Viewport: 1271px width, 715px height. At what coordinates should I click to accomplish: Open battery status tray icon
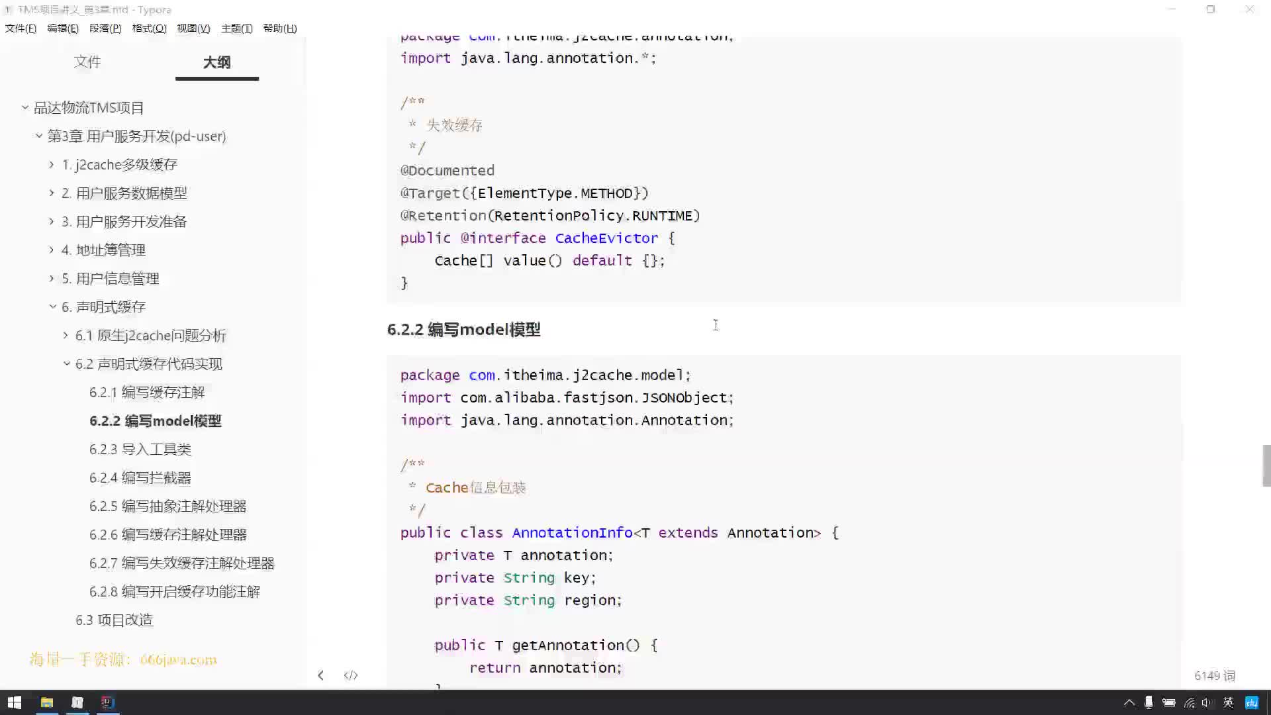point(1169,702)
